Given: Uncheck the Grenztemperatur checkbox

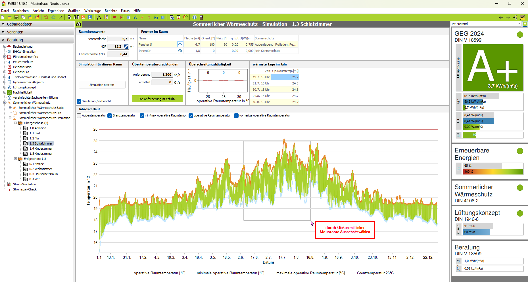Looking at the screenshot, I should (110, 116).
